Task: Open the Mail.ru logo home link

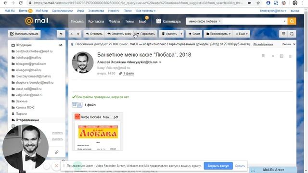Action: 37,21
